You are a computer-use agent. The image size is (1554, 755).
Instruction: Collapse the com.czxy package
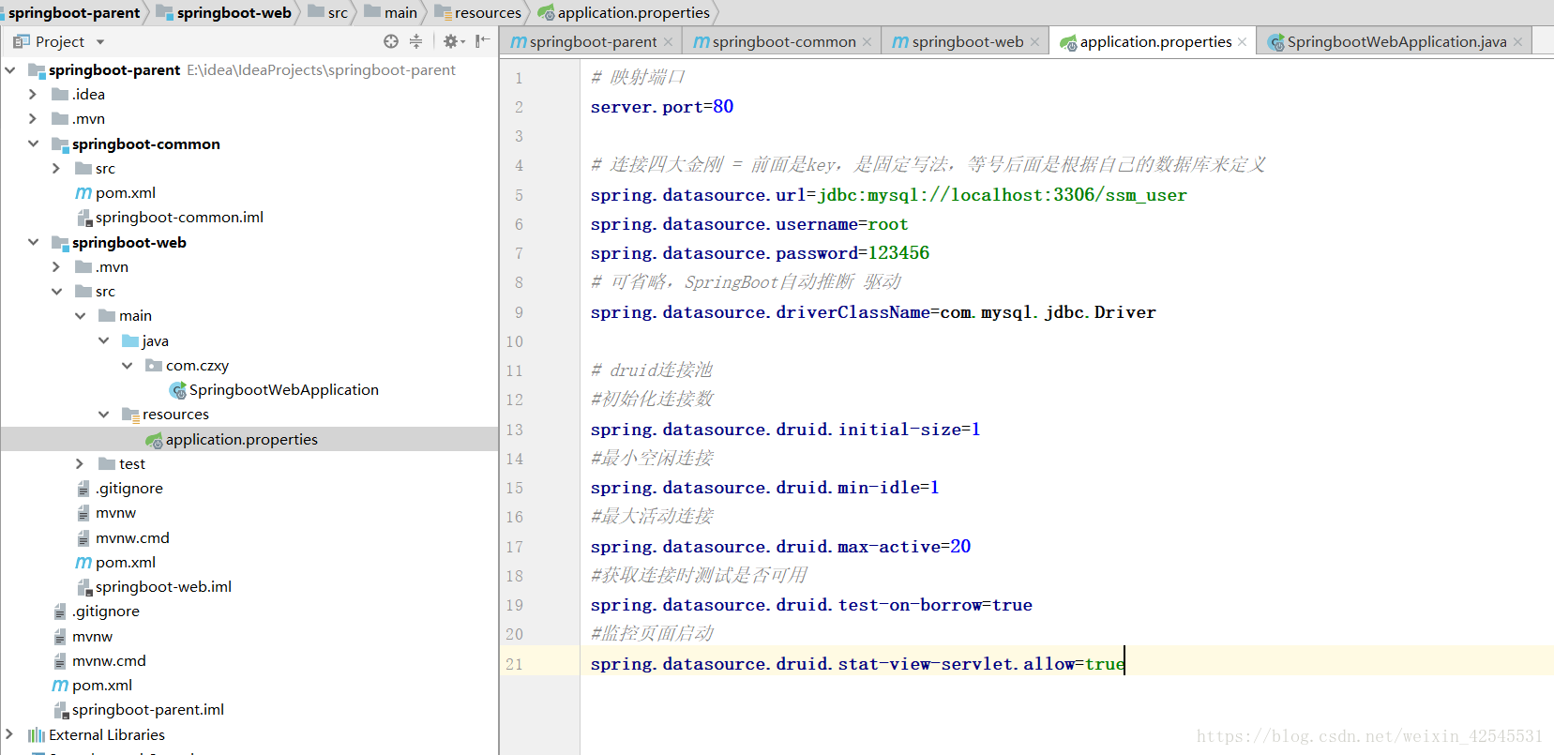pos(127,365)
